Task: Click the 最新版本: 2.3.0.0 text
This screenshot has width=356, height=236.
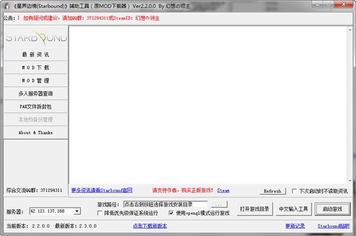Action: click(x=76, y=226)
